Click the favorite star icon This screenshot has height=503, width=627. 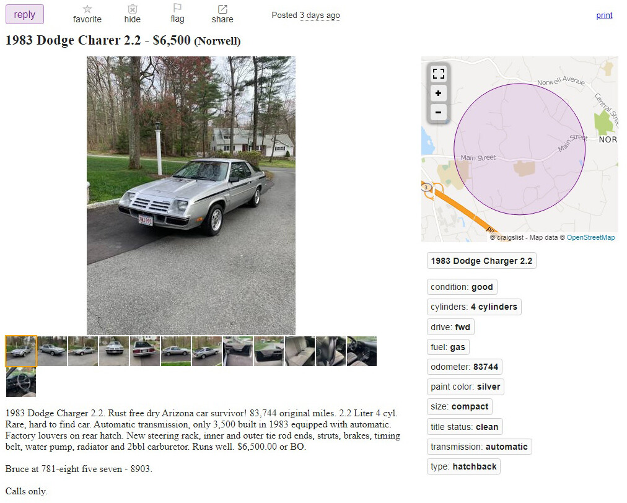click(87, 9)
